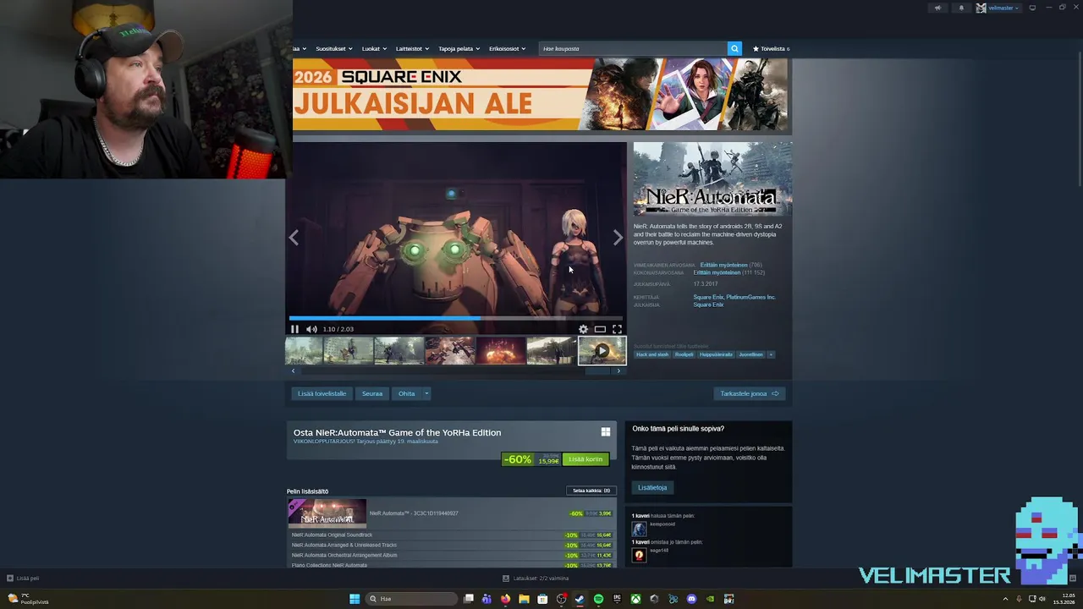This screenshot has height=609, width=1083.
Task: Open Firefox from the taskbar
Action: coord(505,599)
